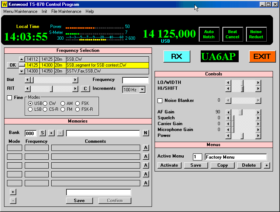Image resolution: width=280 pixels, height=212 pixels.
Task: Click OK in Frequency Selection
Action: coord(13,65)
